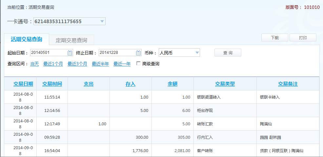Select the 当天 query range link

click(x=34, y=64)
